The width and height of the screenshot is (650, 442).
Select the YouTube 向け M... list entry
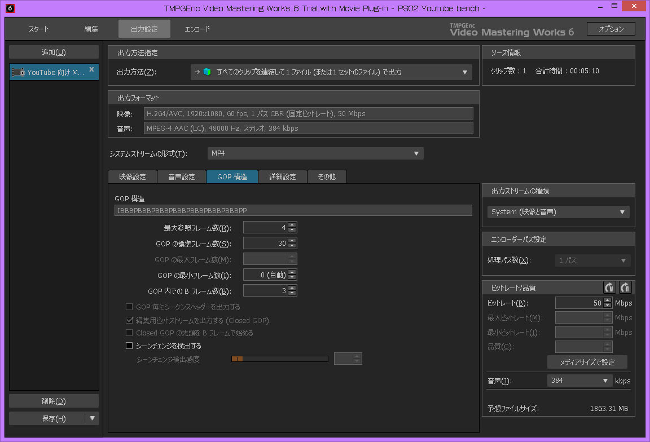pyautogui.click(x=54, y=72)
